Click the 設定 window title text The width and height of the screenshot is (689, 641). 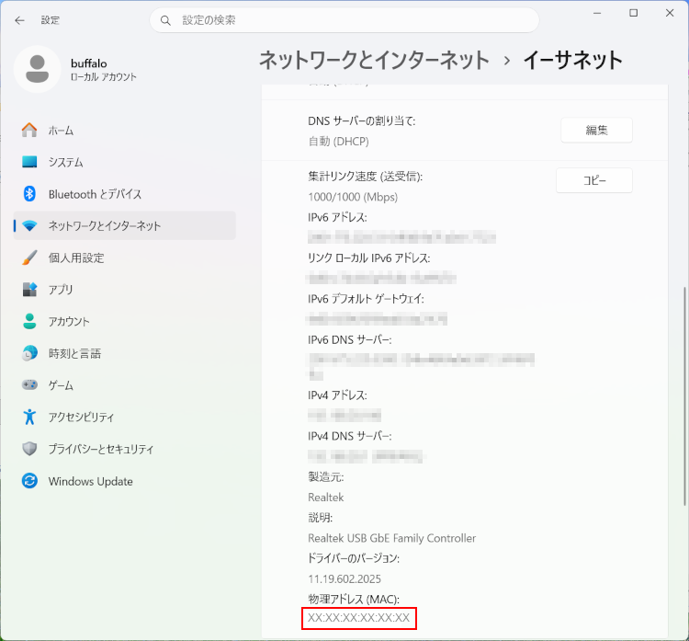51,20
